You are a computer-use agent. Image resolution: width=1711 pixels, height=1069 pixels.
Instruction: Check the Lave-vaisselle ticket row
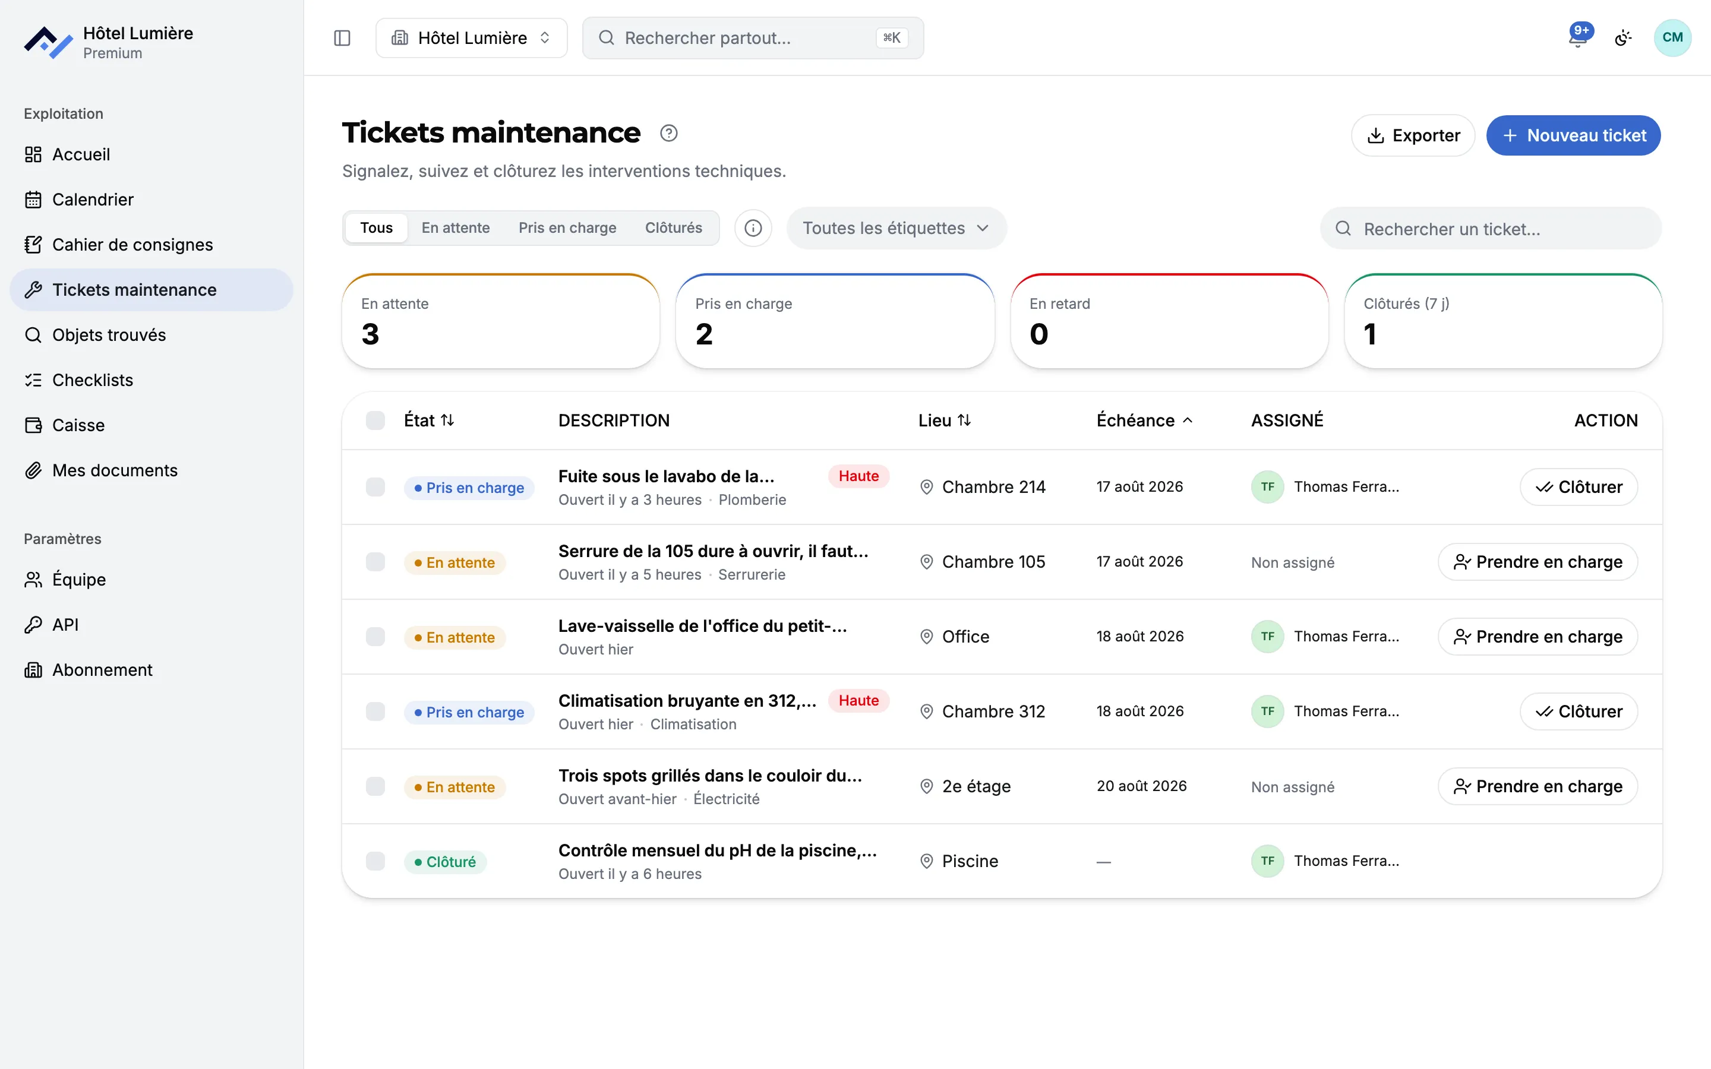(x=375, y=637)
